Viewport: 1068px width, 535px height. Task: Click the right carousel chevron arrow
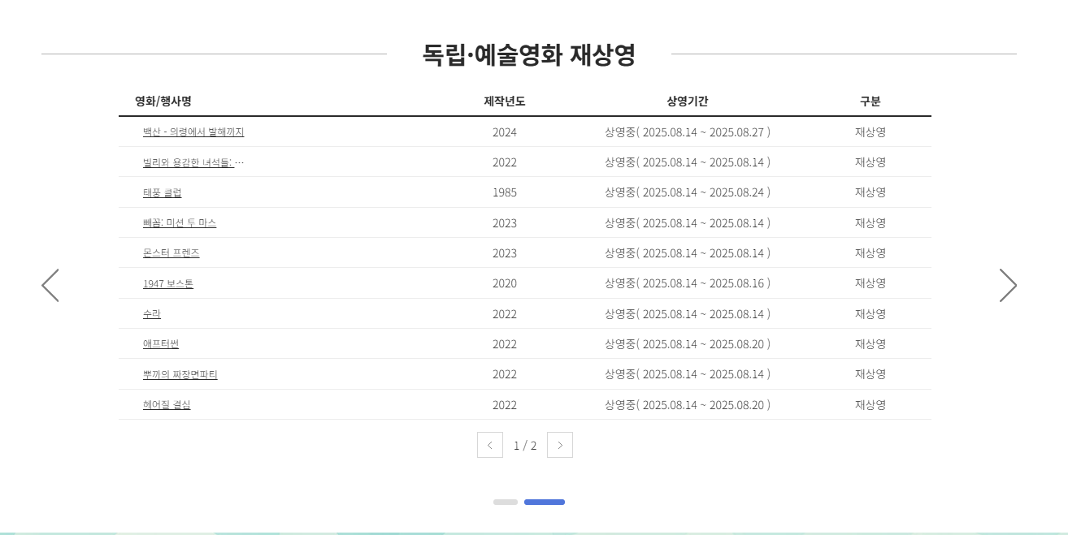[x=1009, y=285]
